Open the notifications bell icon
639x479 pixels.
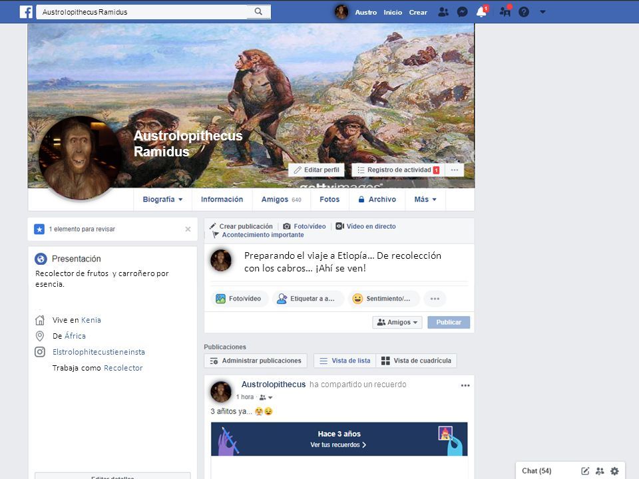tap(481, 12)
